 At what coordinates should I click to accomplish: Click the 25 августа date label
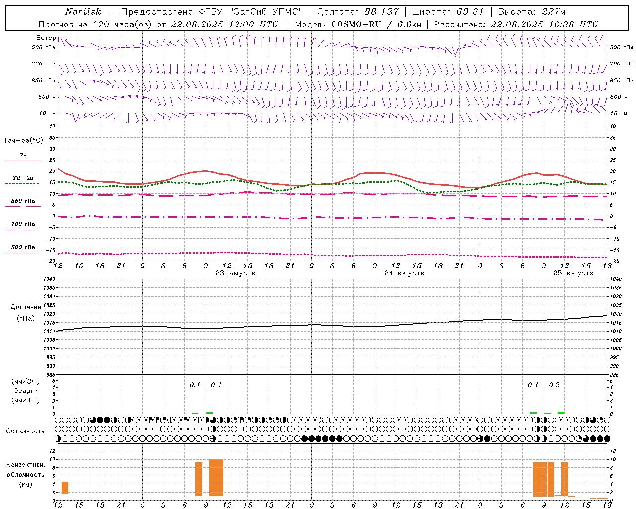coord(573,273)
